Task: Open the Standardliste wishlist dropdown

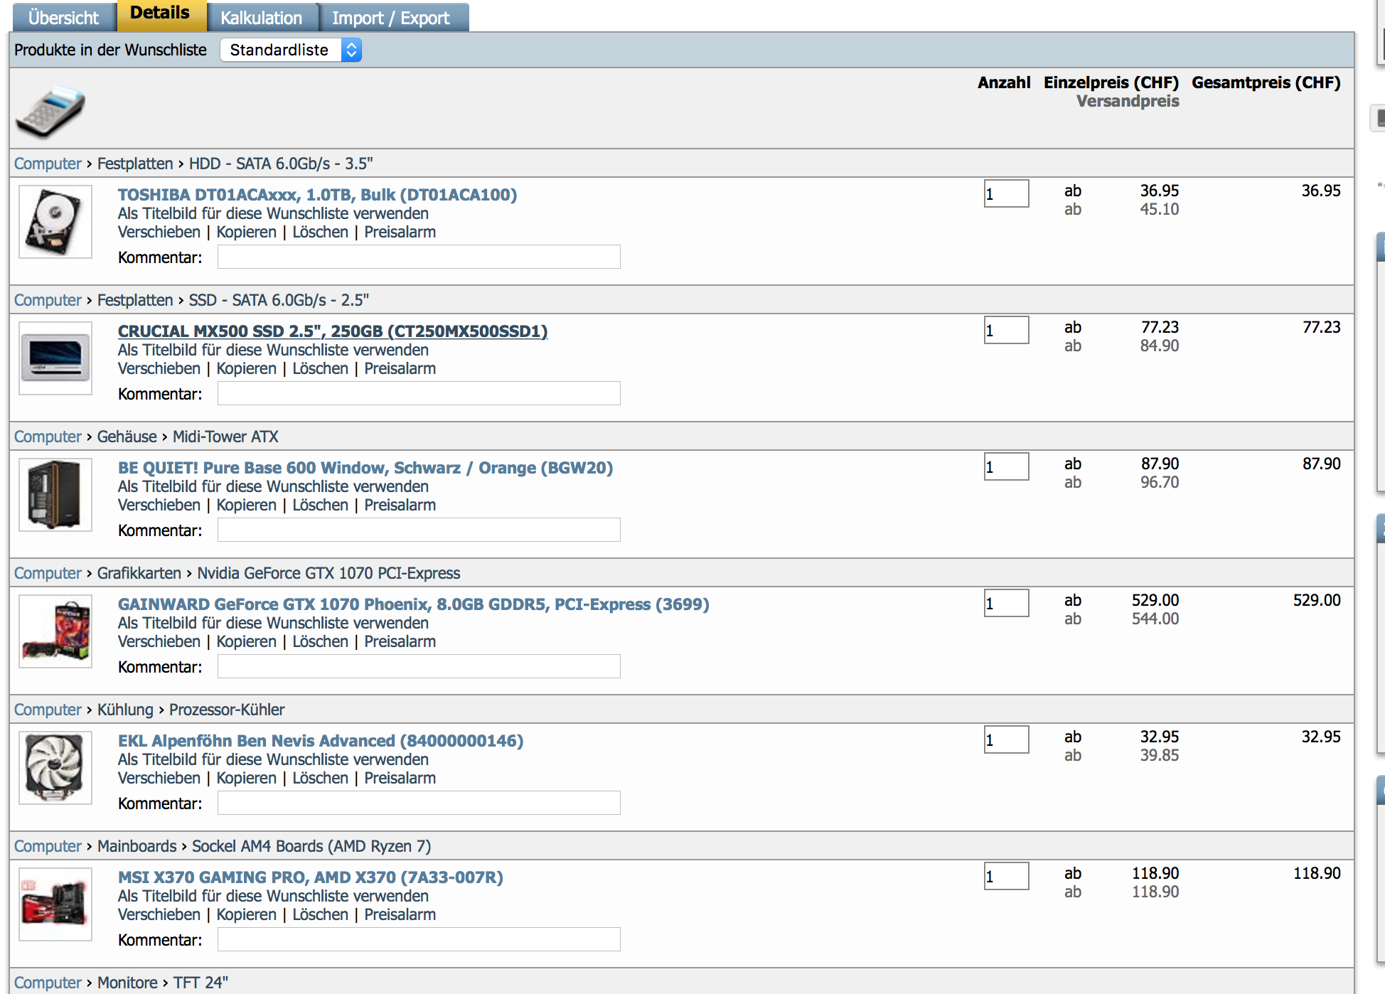Action: pos(291,50)
